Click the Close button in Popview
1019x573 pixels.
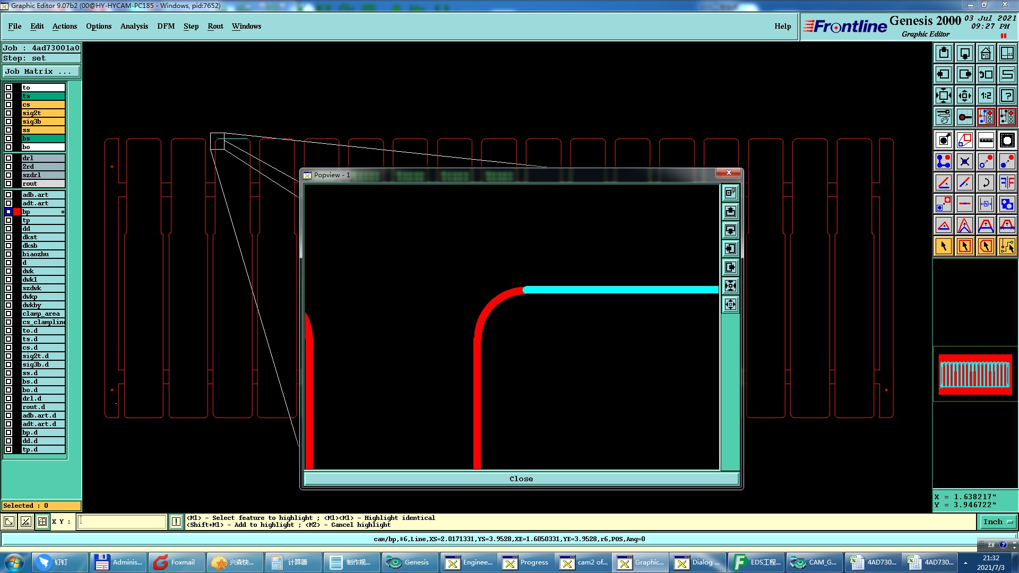coord(521,479)
